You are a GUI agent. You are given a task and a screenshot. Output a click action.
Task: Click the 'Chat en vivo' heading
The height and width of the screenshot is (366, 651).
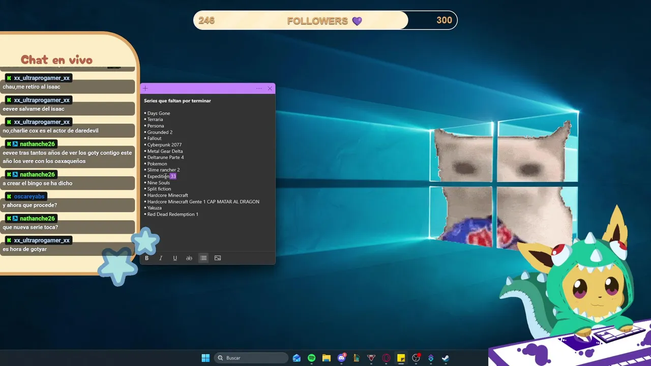(x=56, y=60)
